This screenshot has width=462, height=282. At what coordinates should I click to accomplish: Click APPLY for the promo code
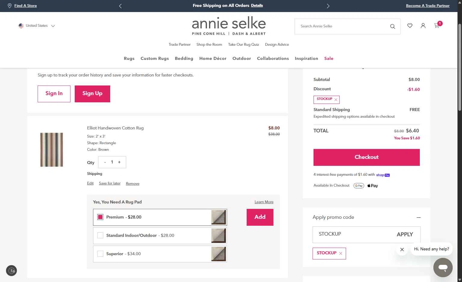pos(405,234)
